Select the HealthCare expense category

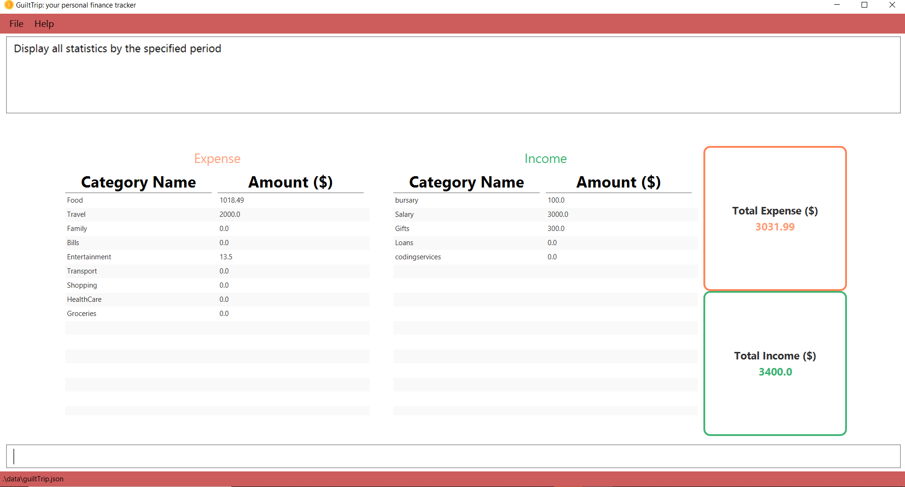(84, 299)
